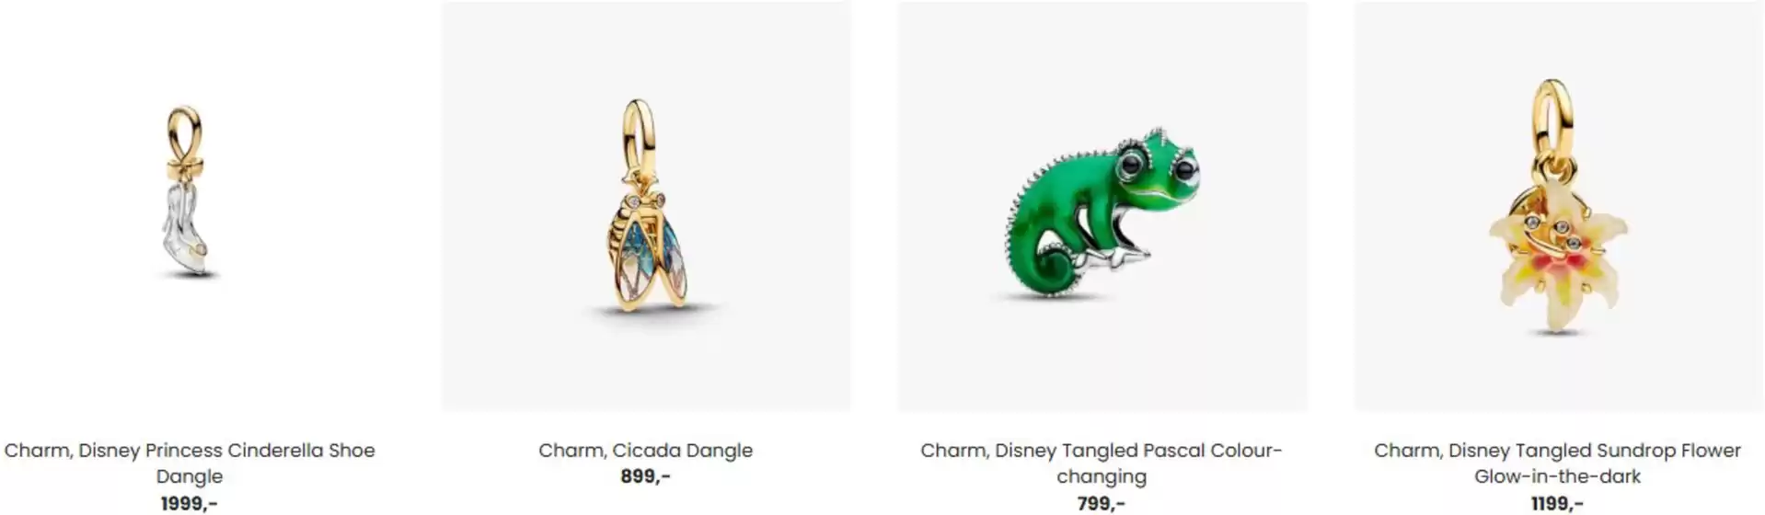
Task: Click the gold loop atop the Cinderella shoe
Action: click(x=184, y=133)
